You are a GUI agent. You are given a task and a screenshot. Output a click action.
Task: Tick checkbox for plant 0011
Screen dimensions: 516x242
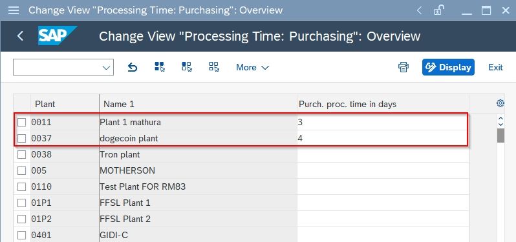point(22,123)
